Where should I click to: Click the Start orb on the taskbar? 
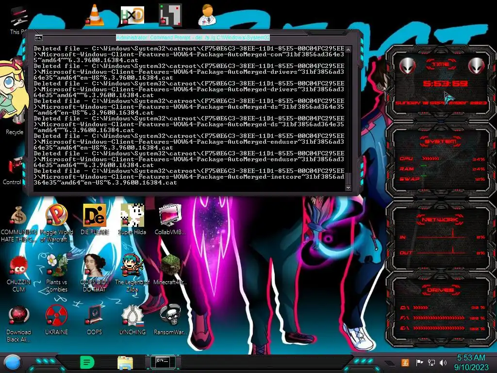(13, 363)
